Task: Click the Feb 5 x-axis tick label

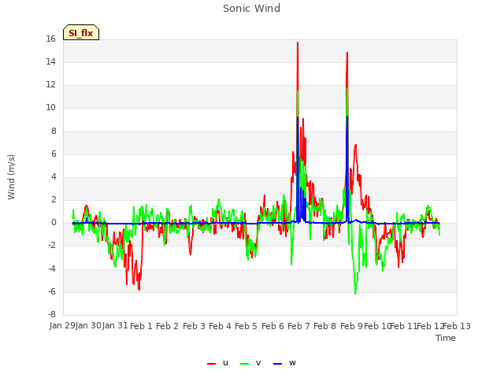Action: (246, 326)
